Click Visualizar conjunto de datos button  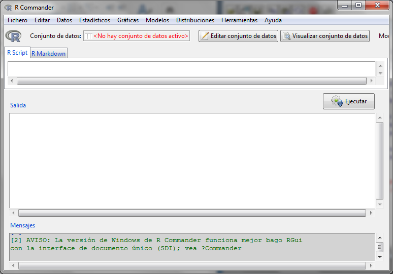325,36
